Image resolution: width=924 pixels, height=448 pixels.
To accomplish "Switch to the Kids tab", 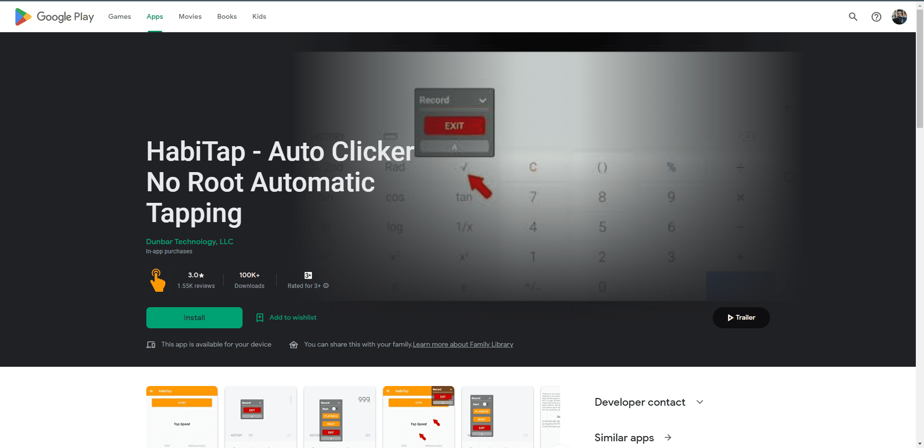I will pos(259,16).
